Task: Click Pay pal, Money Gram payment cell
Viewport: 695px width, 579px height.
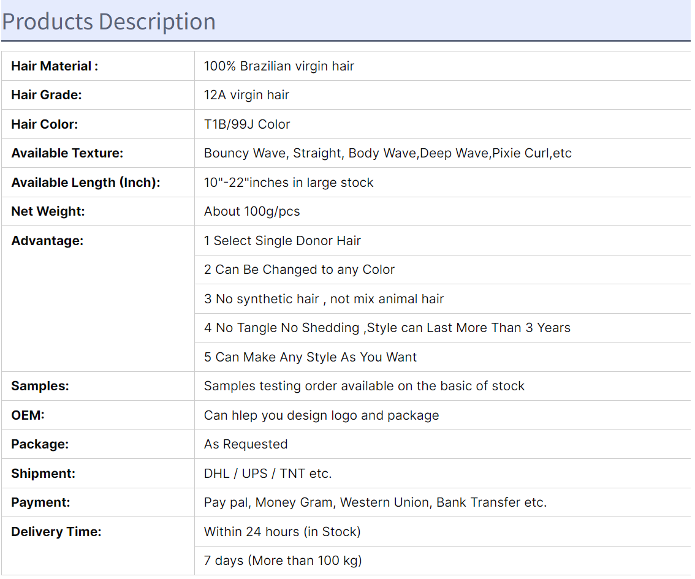Action: click(x=376, y=502)
